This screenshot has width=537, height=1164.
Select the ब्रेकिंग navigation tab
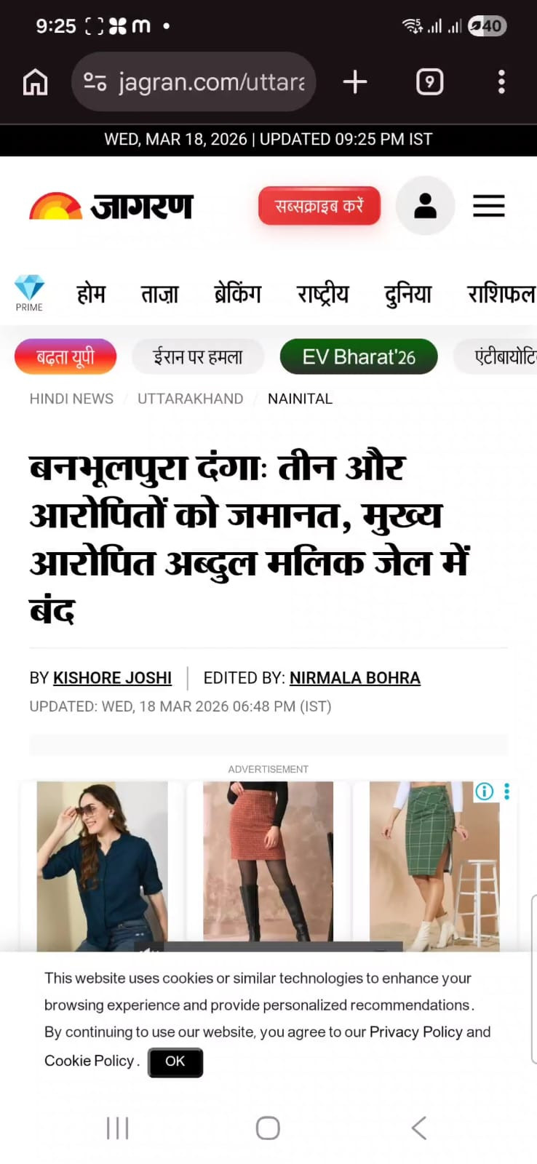pyautogui.click(x=237, y=294)
